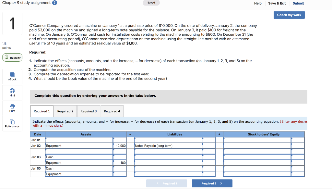Click the Saved status indicator

point(151,3)
